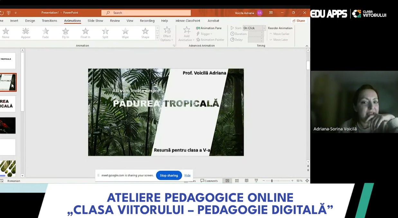Screen dimensions: 398x218
Task: Open the Animation Pane
Action: [x=209, y=28]
